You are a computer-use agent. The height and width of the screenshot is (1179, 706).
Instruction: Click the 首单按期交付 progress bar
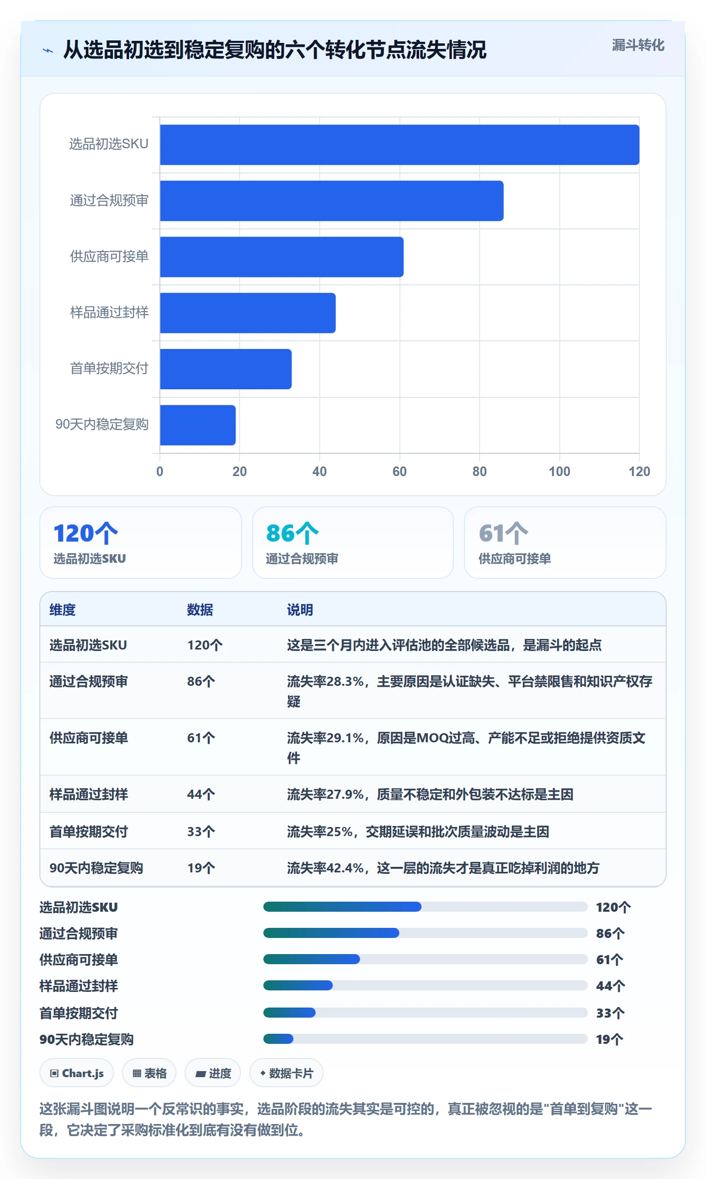pyautogui.click(x=426, y=1012)
